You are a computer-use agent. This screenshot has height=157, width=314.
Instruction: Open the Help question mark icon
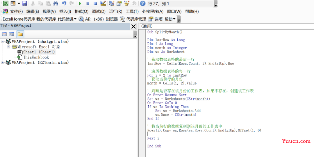pyautogui.click(x=142, y=3)
